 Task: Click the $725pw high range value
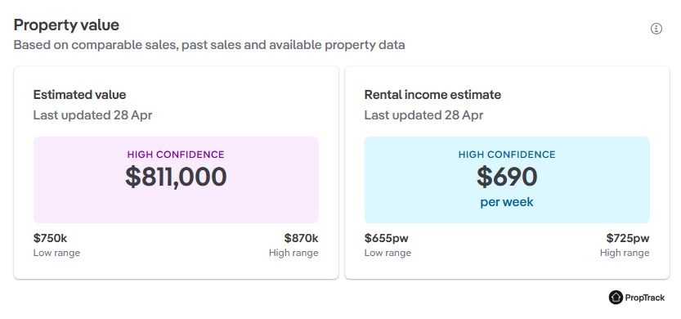click(x=628, y=238)
